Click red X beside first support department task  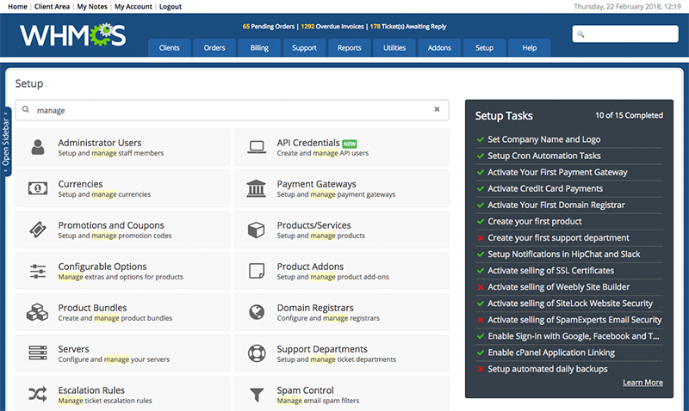tap(481, 237)
